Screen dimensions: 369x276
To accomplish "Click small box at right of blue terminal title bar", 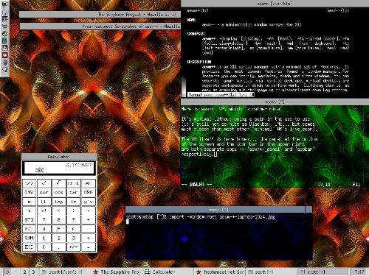I will [308, 210].
